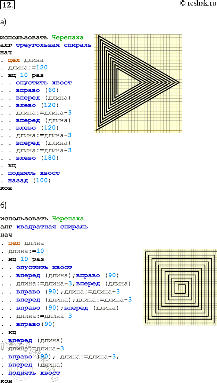This screenshot has height=383, width=217.
Task: Click the green 'Черепаха' keyword in part б
Action: (68, 219)
